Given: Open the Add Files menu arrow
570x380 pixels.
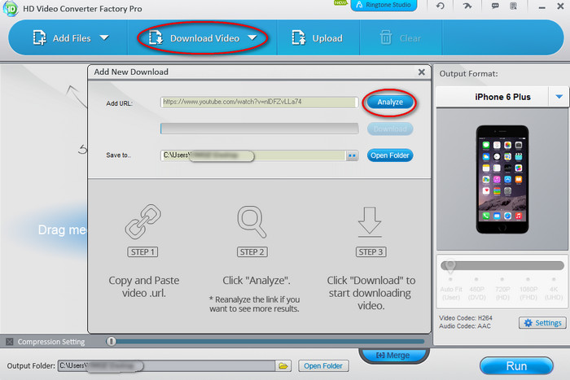Looking at the screenshot, I should point(104,37).
